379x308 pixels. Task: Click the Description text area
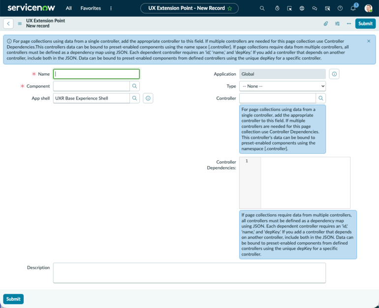pyautogui.click(x=189, y=273)
